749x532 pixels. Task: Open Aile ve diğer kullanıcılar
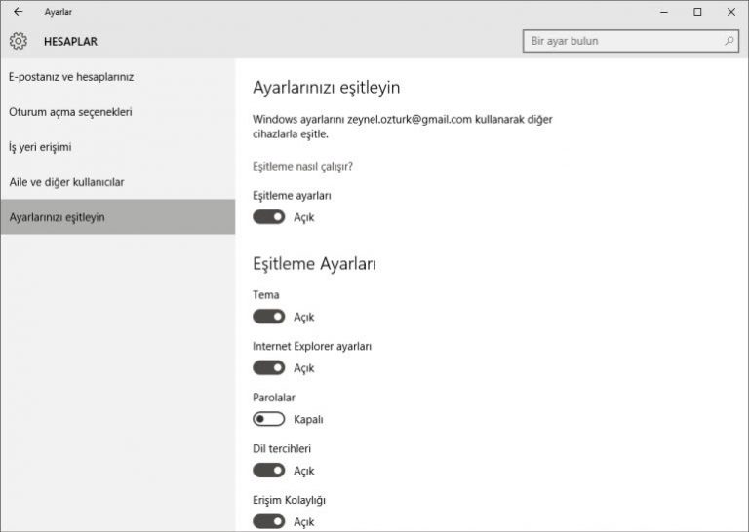point(66,182)
